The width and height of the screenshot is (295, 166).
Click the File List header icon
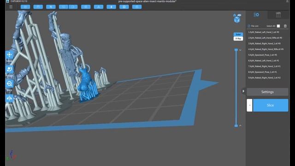tap(249, 26)
